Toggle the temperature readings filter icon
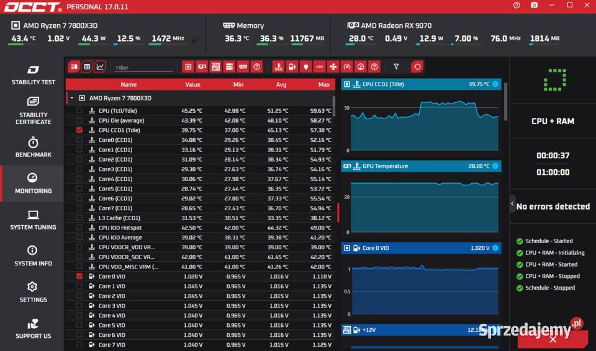This screenshot has width=596, height=351. [x=279, y=67]
